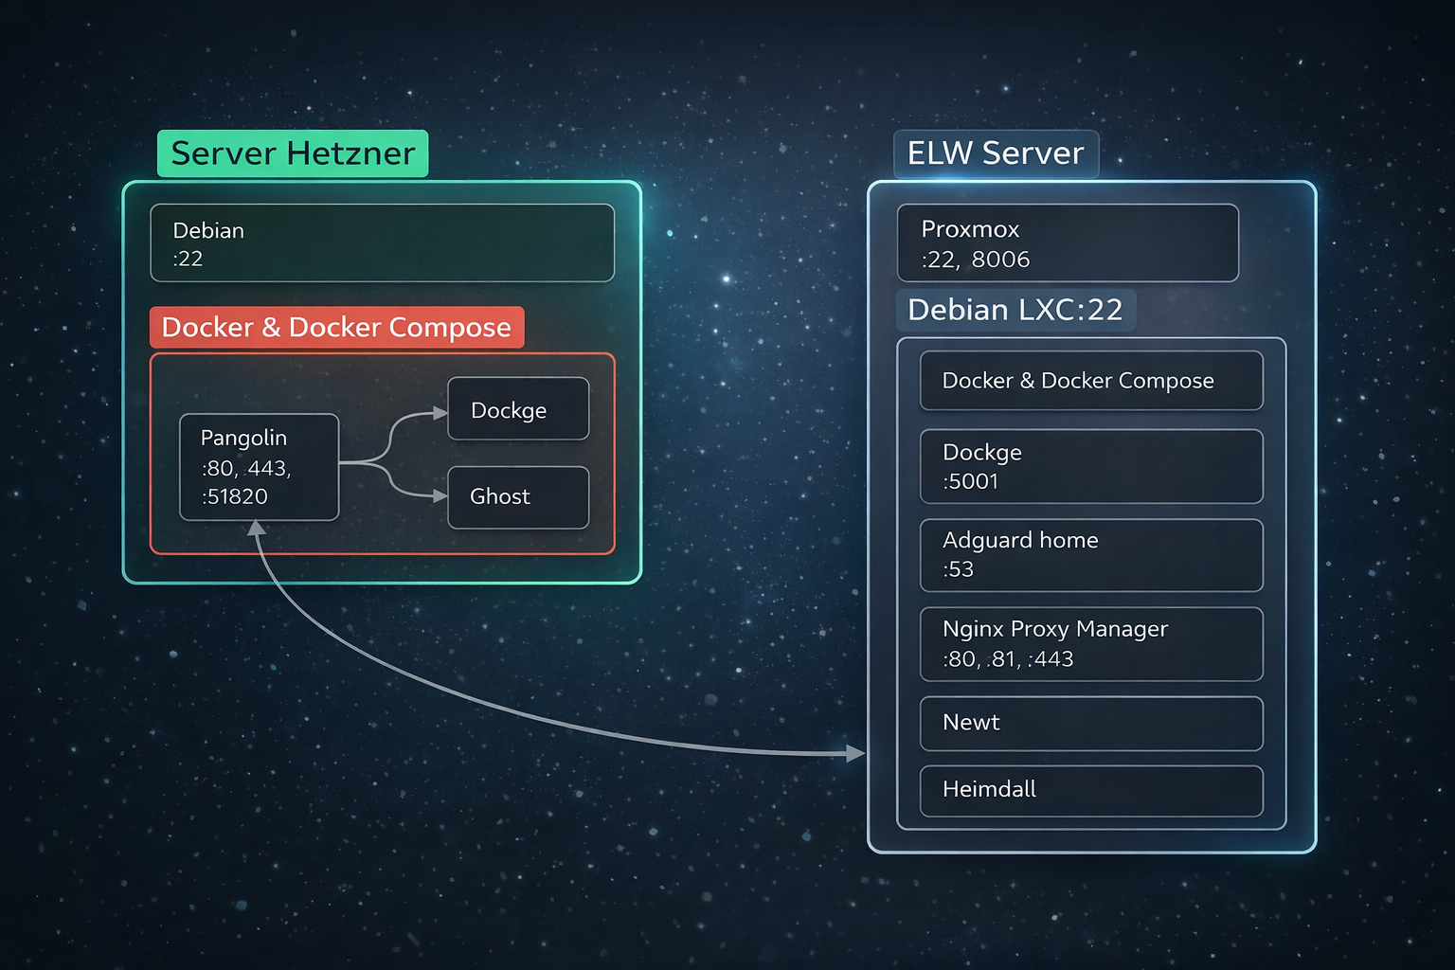Click the arrowhead beneath the Pangolin box
The width and height of the screenshot is (1455, 970).
[x=257, y=528]
